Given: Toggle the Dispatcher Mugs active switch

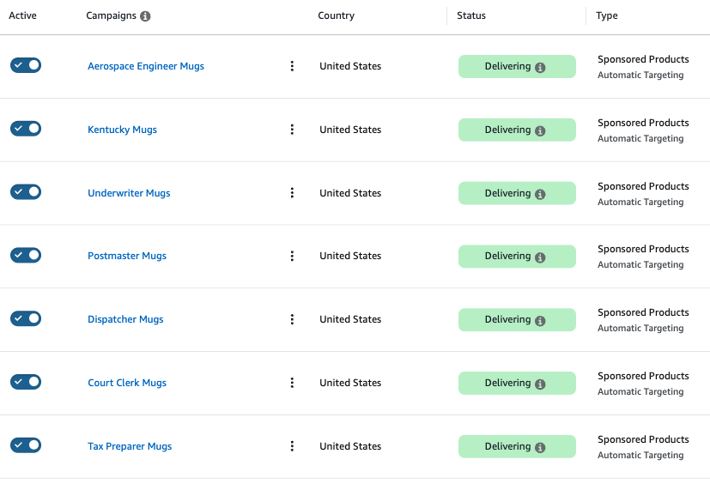Looking at the screenshot, I should point(26,318).
